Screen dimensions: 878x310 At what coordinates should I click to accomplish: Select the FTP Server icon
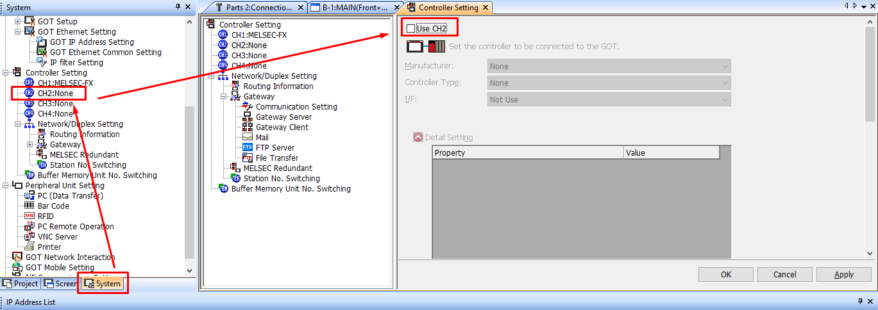click(x=248, y=148)
